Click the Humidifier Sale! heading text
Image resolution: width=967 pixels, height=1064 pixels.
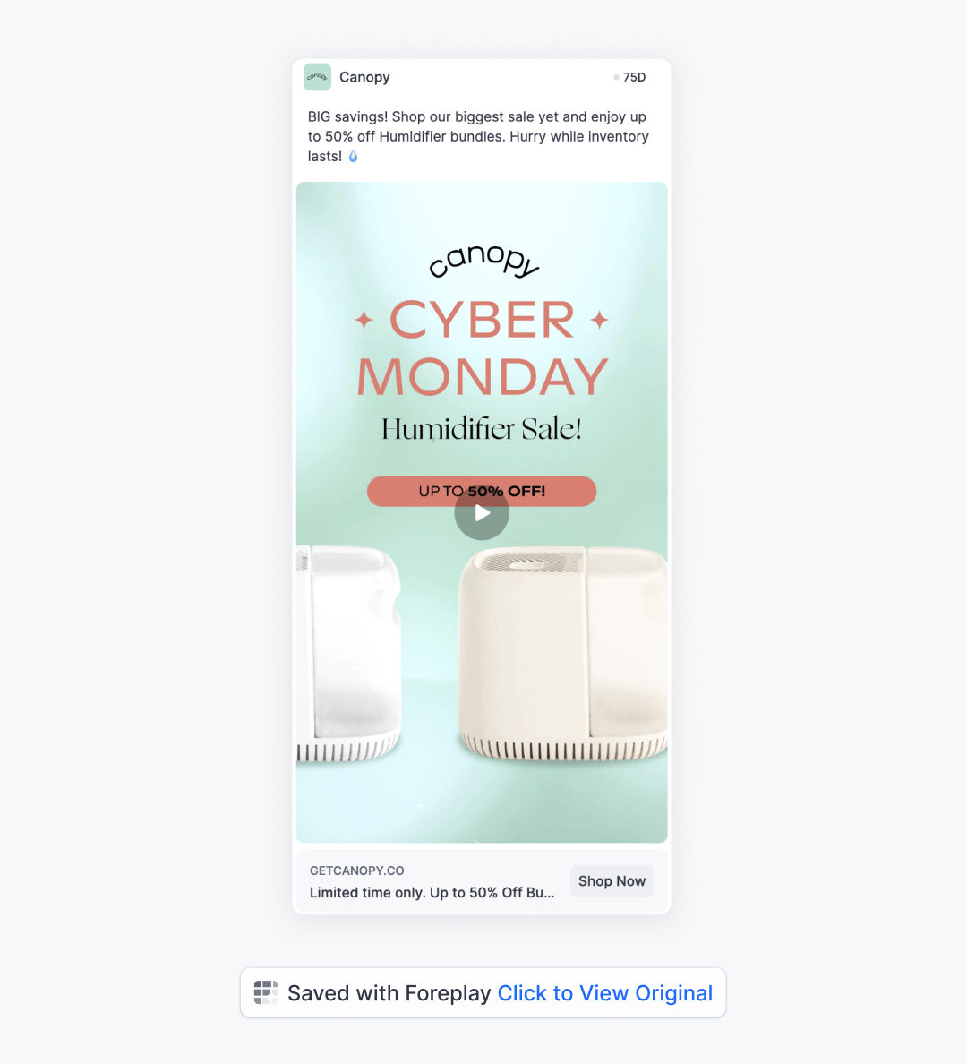(481, 429)
